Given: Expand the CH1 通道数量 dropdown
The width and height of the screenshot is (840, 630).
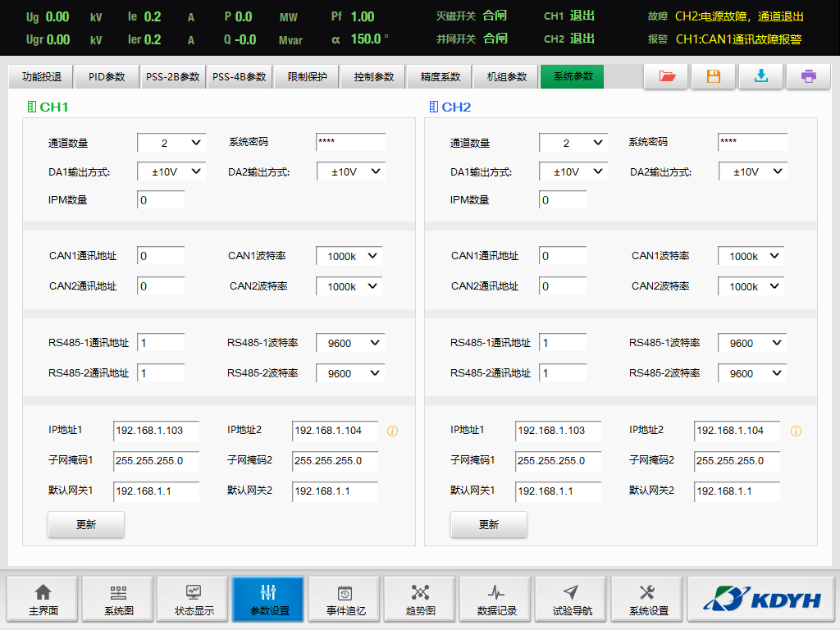Looking at the screenshot, I should (x=171, y=143).
